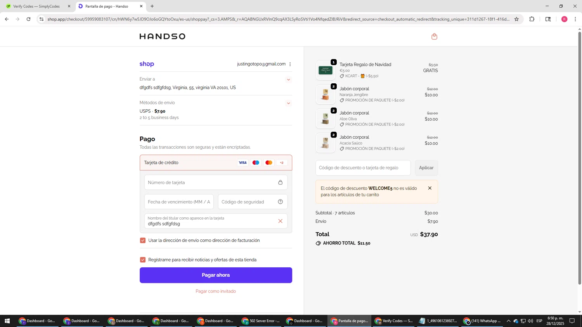Open the Verify Codes taskbar item
The image size is (582, 327).
click(394, 321)
